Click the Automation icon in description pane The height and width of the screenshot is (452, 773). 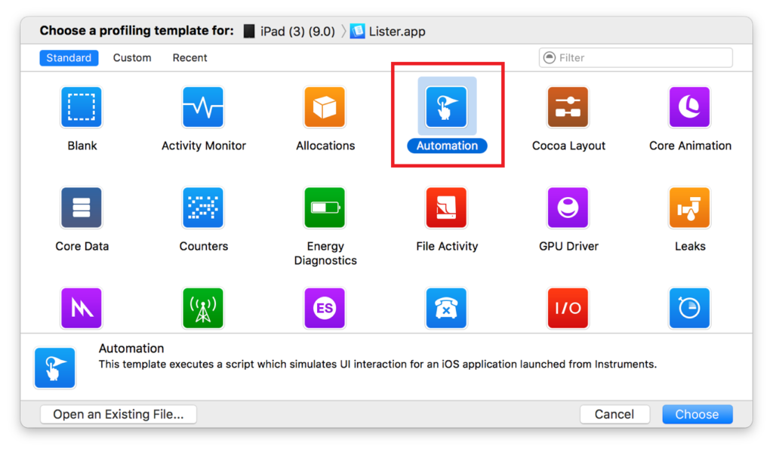[54, 368]
